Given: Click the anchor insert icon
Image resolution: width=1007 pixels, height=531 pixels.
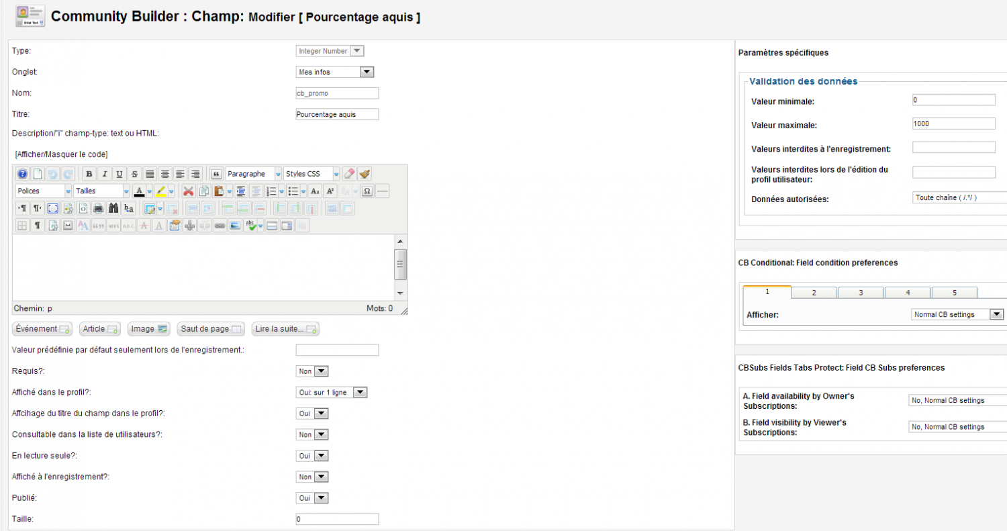Looking at the screenshot, I should pos(190,226).
